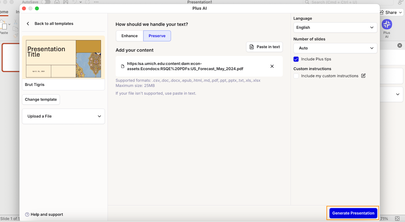Open the ellipsis more options in title bar
Viewport: 405px width, 222px height.
tap(96, 2)
